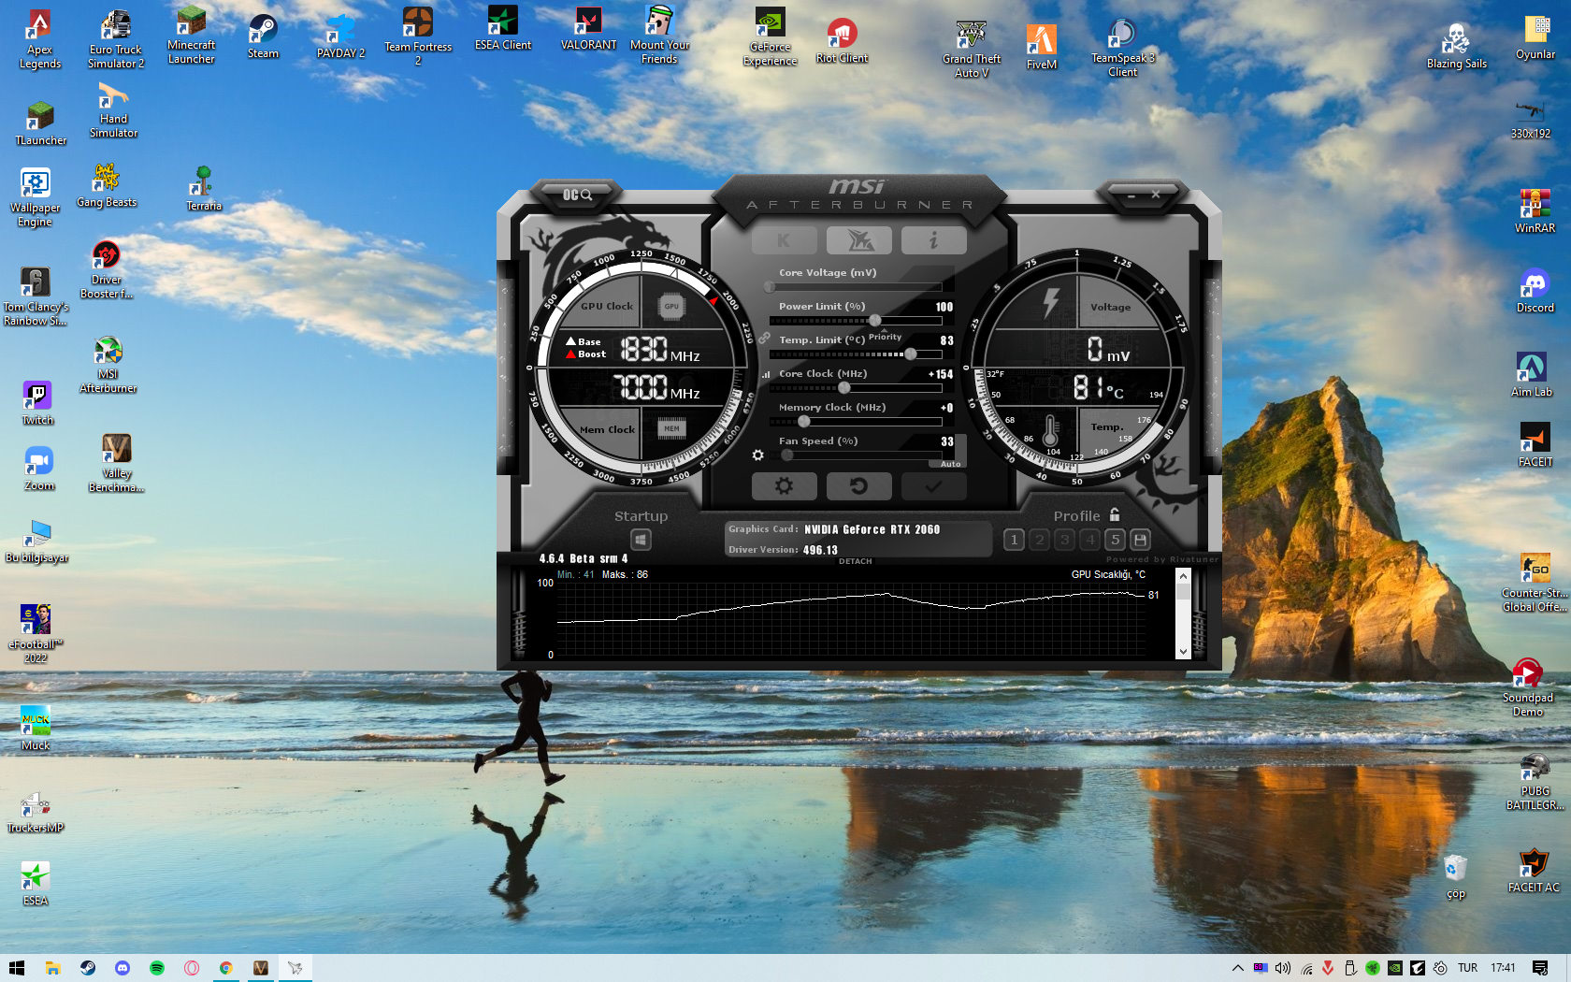Open the Razer tray icon
Image resolution: width=1571 pixels, height=982 pixels.
(1373, 968)
